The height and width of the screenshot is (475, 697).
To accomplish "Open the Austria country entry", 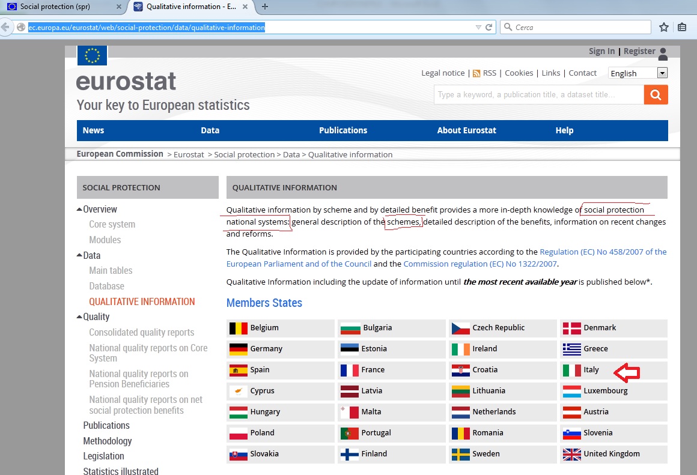I will click(x=614, y=412).
